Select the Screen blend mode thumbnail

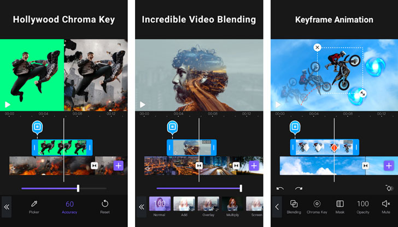255,206
